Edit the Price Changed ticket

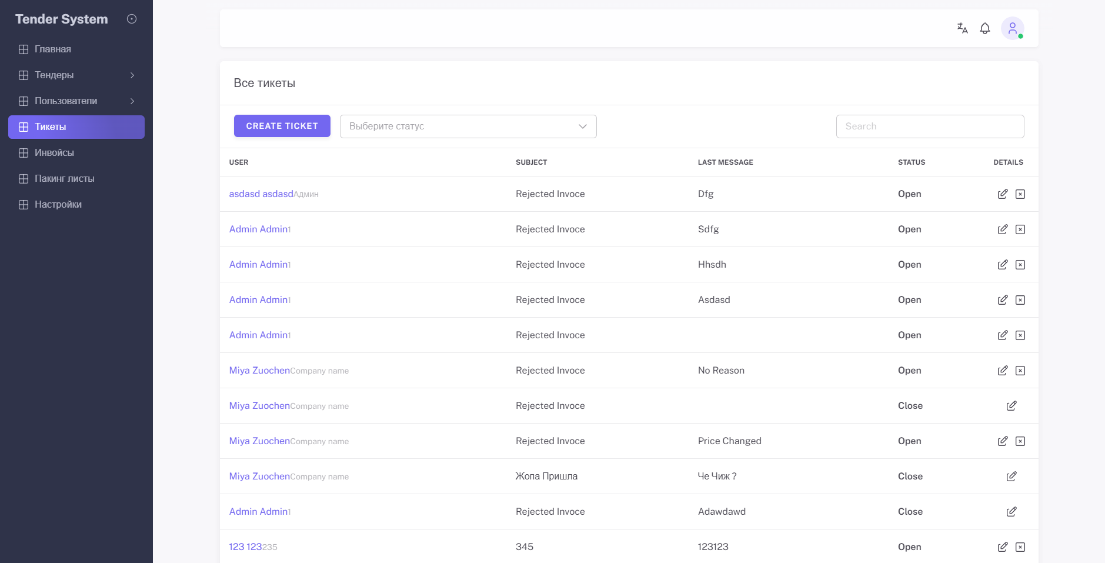1003,441
